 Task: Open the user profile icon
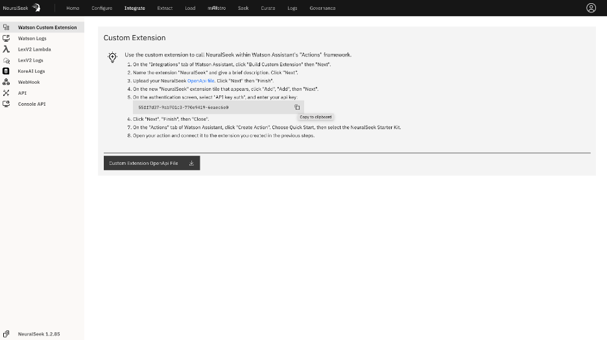point(591,8)
